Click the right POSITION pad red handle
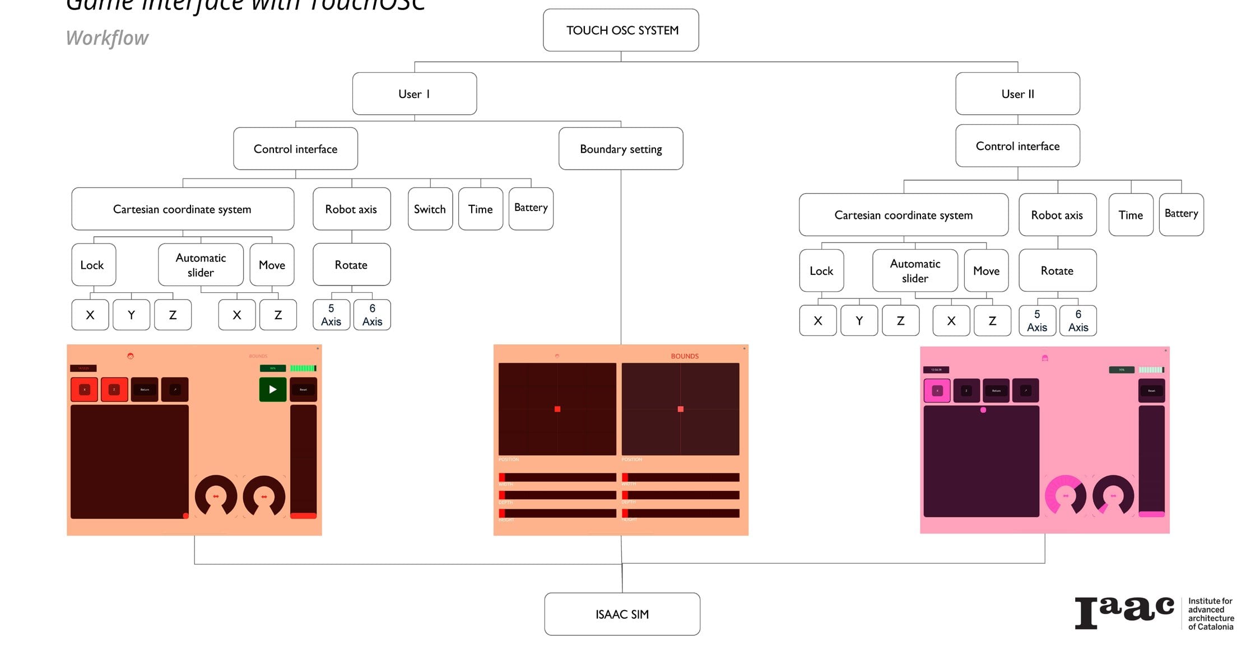 (681, 409)
